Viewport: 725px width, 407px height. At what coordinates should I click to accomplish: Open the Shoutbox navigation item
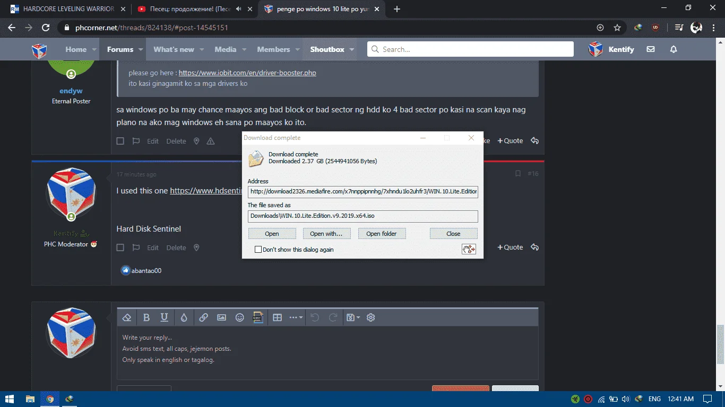(327, 49)
